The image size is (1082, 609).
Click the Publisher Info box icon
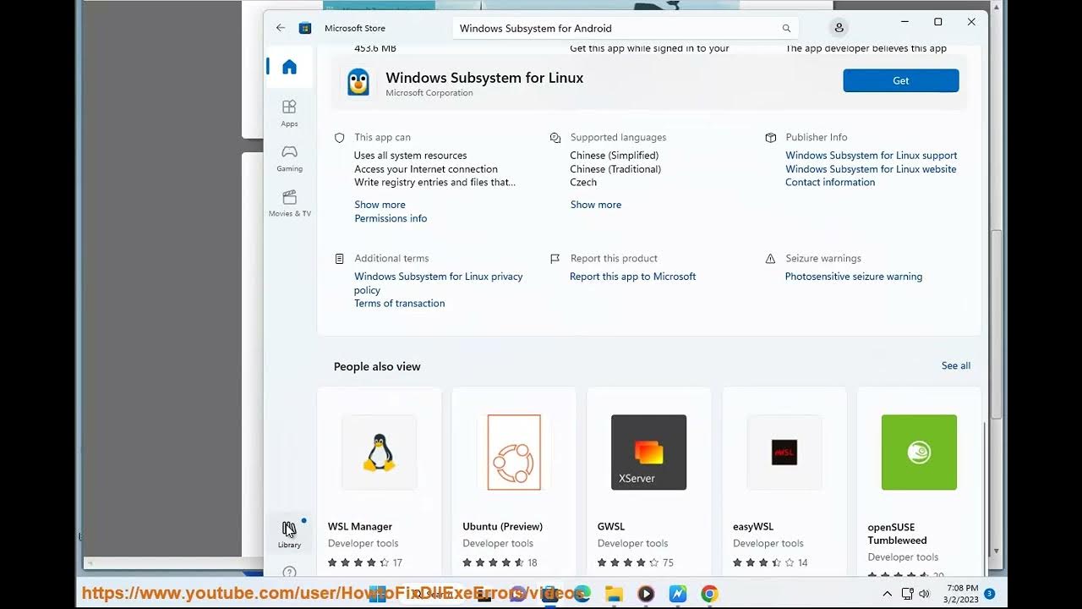tap(771, 137)
